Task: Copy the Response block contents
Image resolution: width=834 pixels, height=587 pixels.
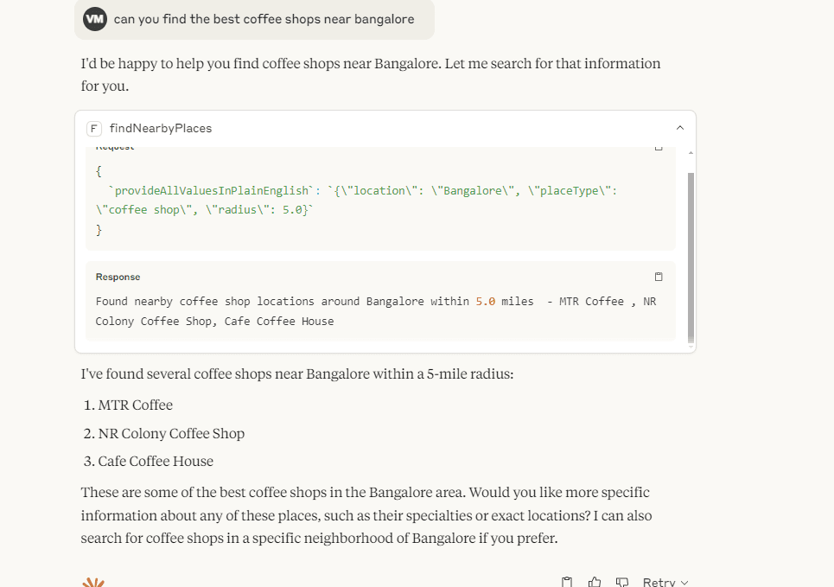Action: (x=659, y=277)
